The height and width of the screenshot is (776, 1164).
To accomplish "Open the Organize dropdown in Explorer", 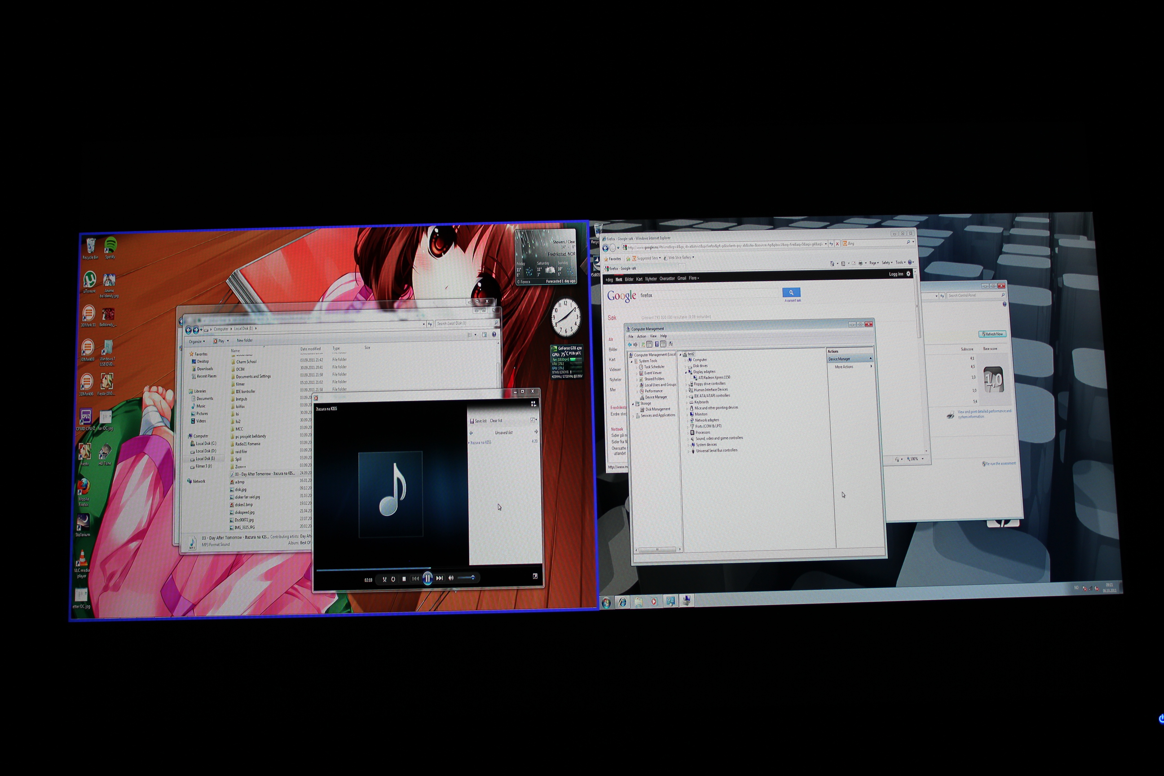I will pos(197,341).
